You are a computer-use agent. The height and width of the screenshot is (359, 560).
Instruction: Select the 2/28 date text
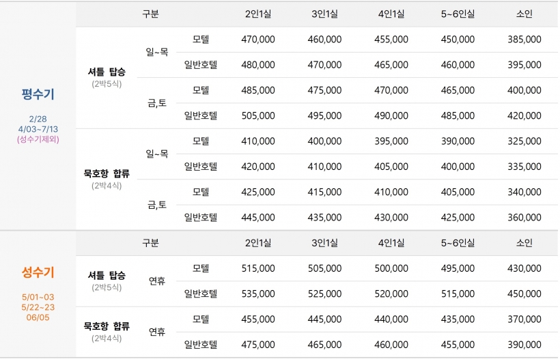(38, 119)
